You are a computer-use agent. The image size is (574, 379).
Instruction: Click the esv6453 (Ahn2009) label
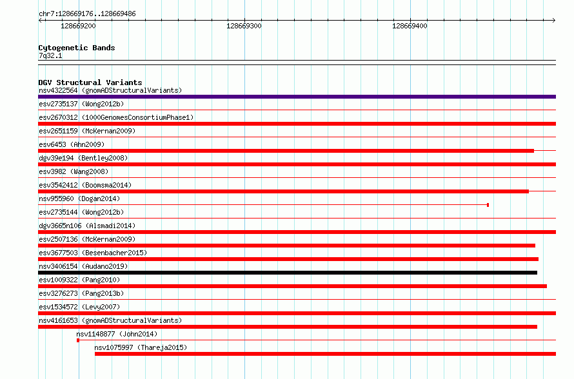72,144
